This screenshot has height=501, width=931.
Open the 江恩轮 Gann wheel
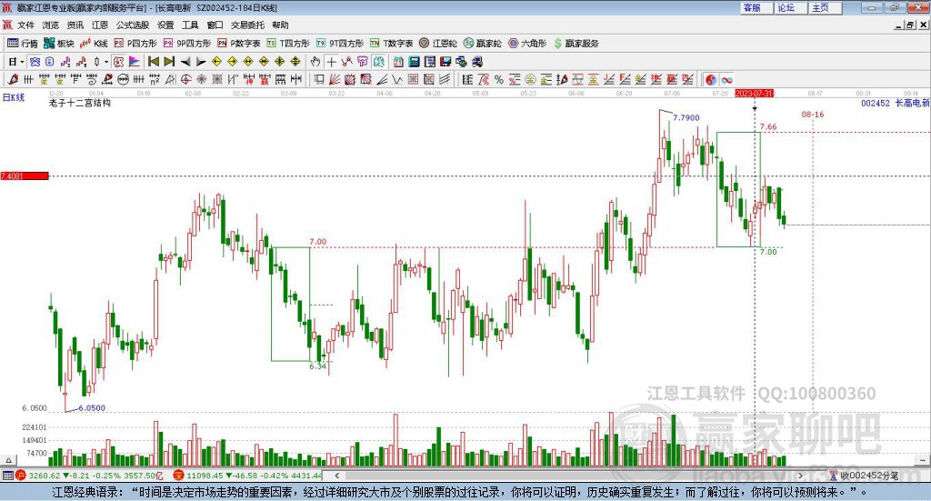point(438,44)
